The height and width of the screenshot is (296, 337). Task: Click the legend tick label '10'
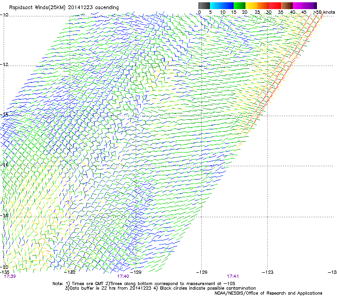coord(223,12)
